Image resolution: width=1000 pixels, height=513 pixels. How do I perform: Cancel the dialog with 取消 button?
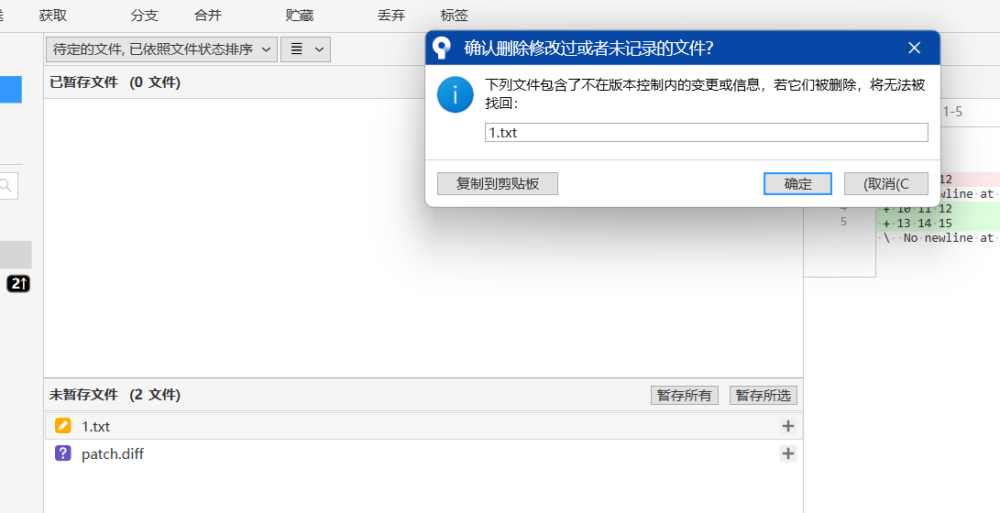click(885, 184)
